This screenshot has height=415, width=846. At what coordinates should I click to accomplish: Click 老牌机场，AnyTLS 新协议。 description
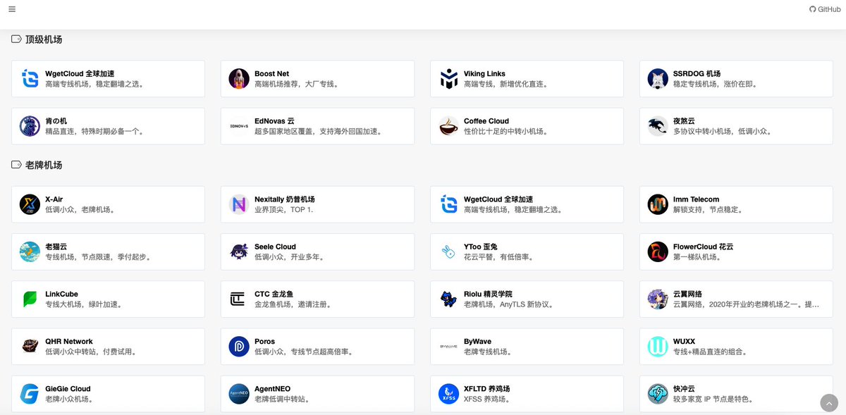click(508, 304)
